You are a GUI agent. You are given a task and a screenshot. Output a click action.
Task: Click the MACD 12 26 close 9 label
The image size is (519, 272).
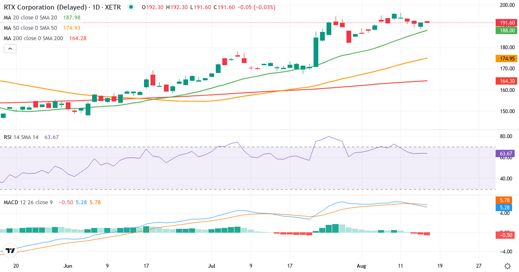pos(28,202)
